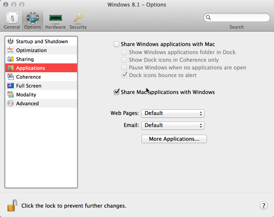Screen dimensions: 274x217
Task: Click the More Applications button
Action: pos(174,139)
